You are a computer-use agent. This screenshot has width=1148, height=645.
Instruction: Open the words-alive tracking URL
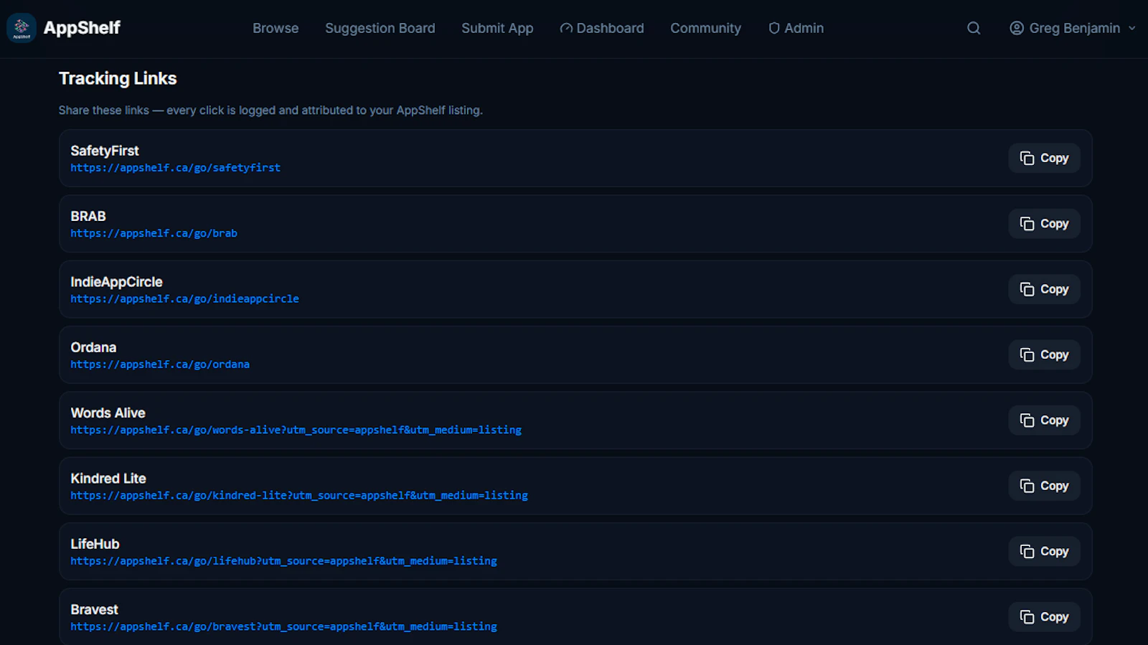pyautogui.click(x=296, y=430)
